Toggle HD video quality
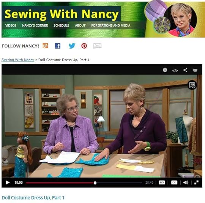 (162, 183)
